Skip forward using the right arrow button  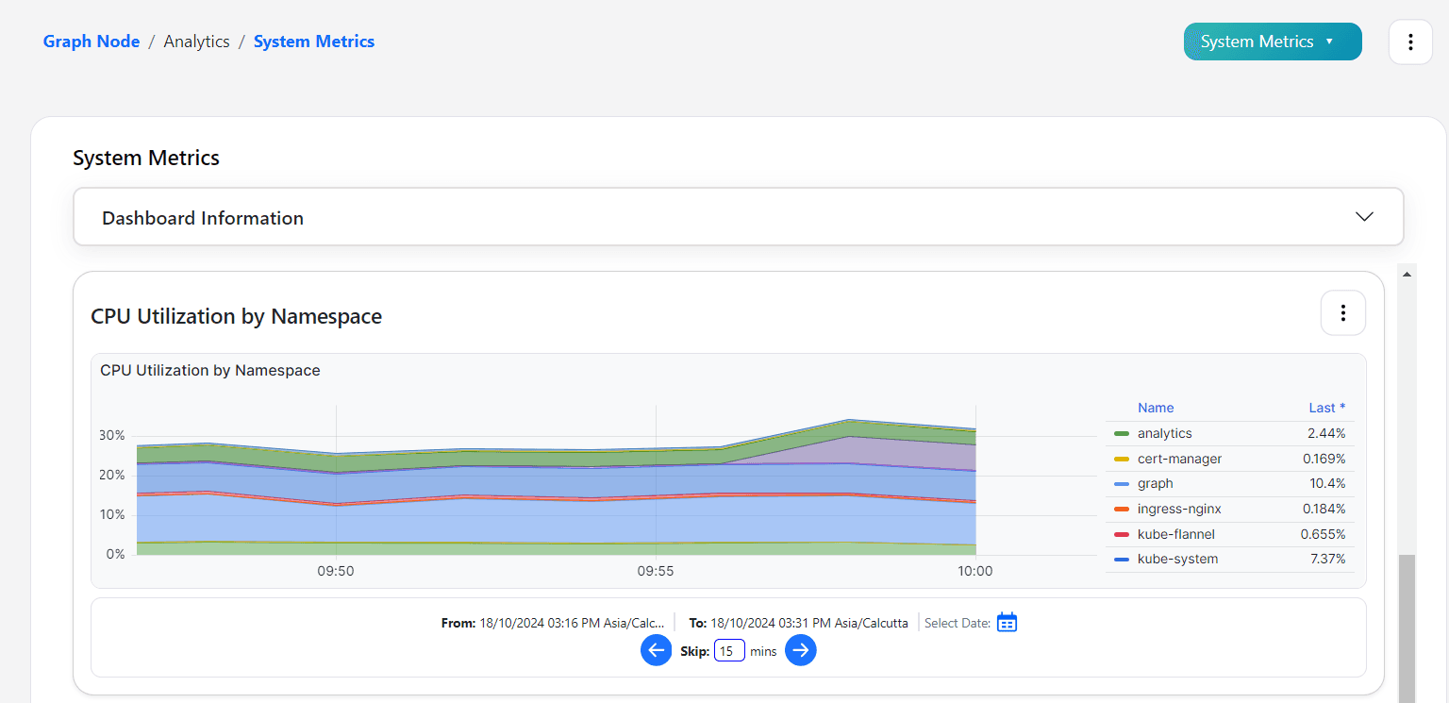pos(801,650)
